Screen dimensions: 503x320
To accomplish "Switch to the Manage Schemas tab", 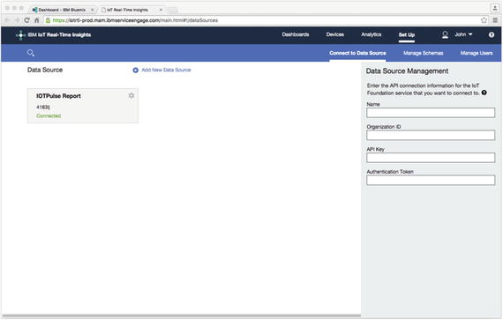I will (423, 53).
